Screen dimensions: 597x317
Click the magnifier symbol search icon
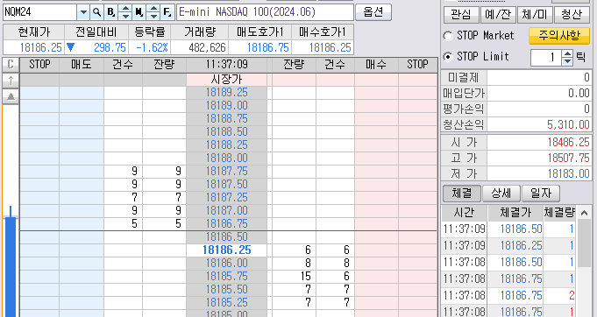(x=96, y=12)
